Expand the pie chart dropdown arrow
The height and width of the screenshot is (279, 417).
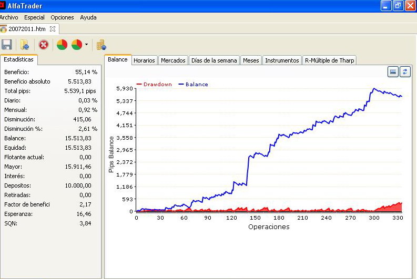tap(86, 45)
